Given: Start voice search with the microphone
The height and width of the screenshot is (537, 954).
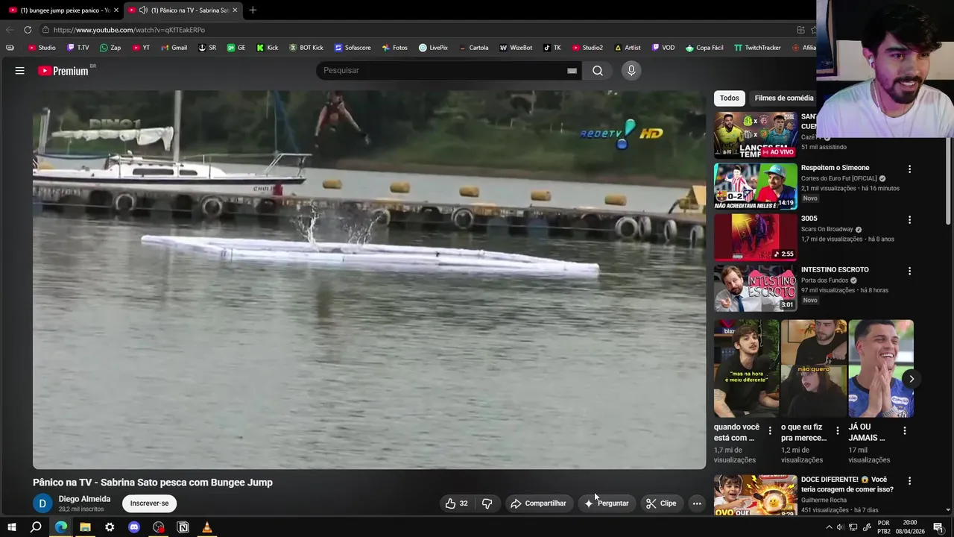Looking at the screenshot, I should click(x=631, y=70).
